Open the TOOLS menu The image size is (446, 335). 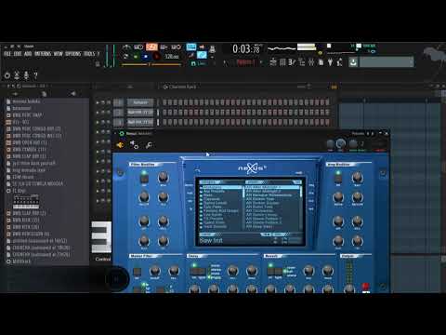(x=89, y=54)
